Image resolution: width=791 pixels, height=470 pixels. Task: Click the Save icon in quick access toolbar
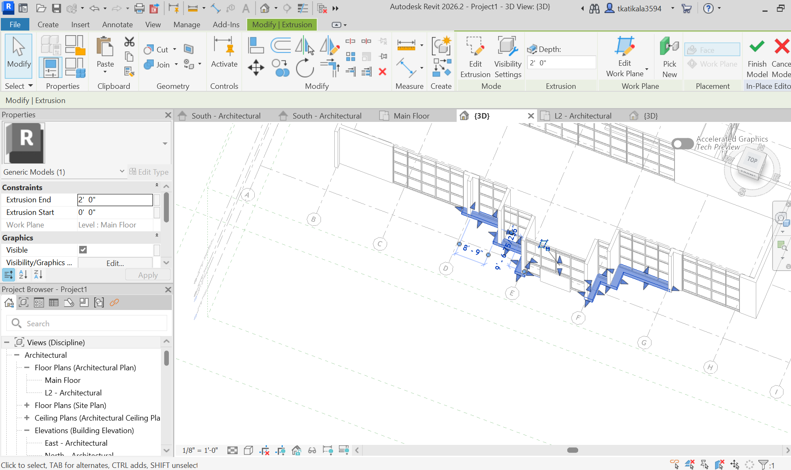(x=57, y=8)
